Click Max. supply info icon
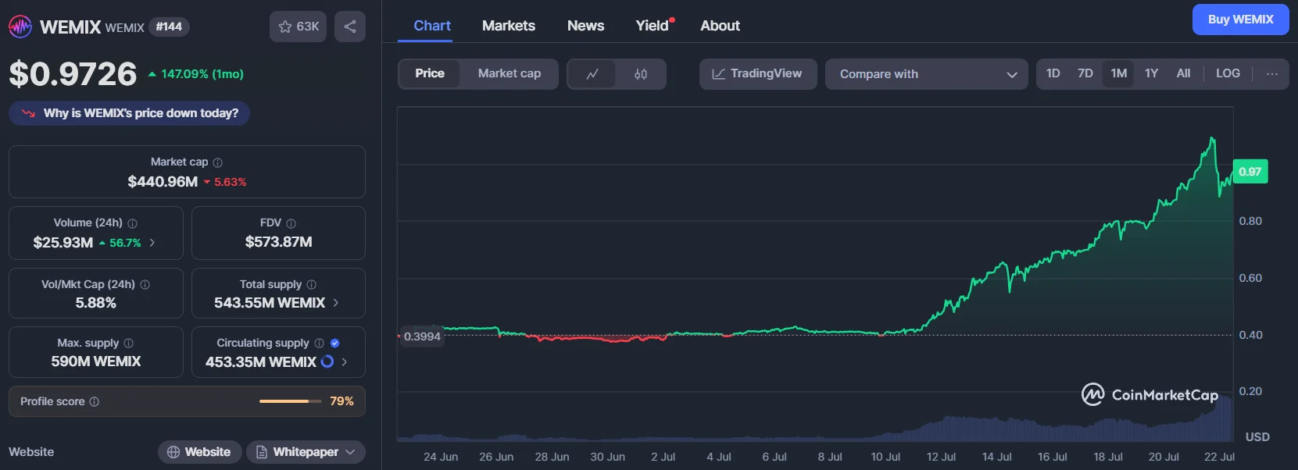1298x470 pixels. (129, 344)
